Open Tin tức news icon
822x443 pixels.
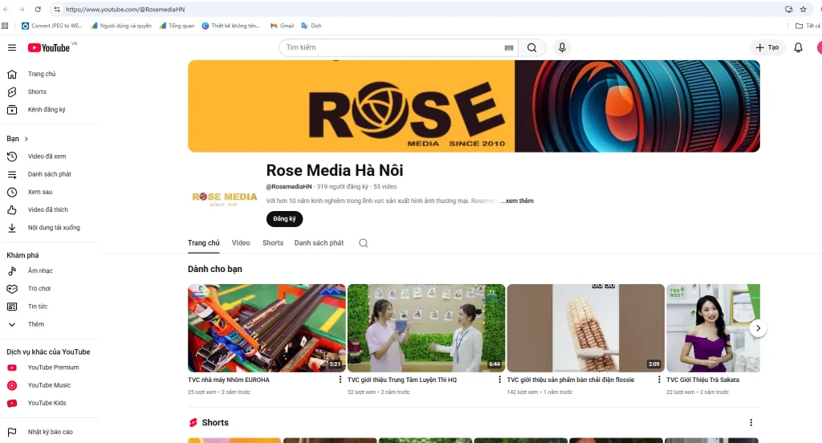[x=12, y=307]
